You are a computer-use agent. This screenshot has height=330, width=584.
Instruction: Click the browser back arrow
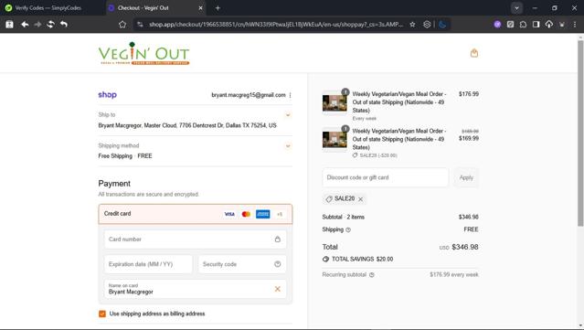pos(25,24)
